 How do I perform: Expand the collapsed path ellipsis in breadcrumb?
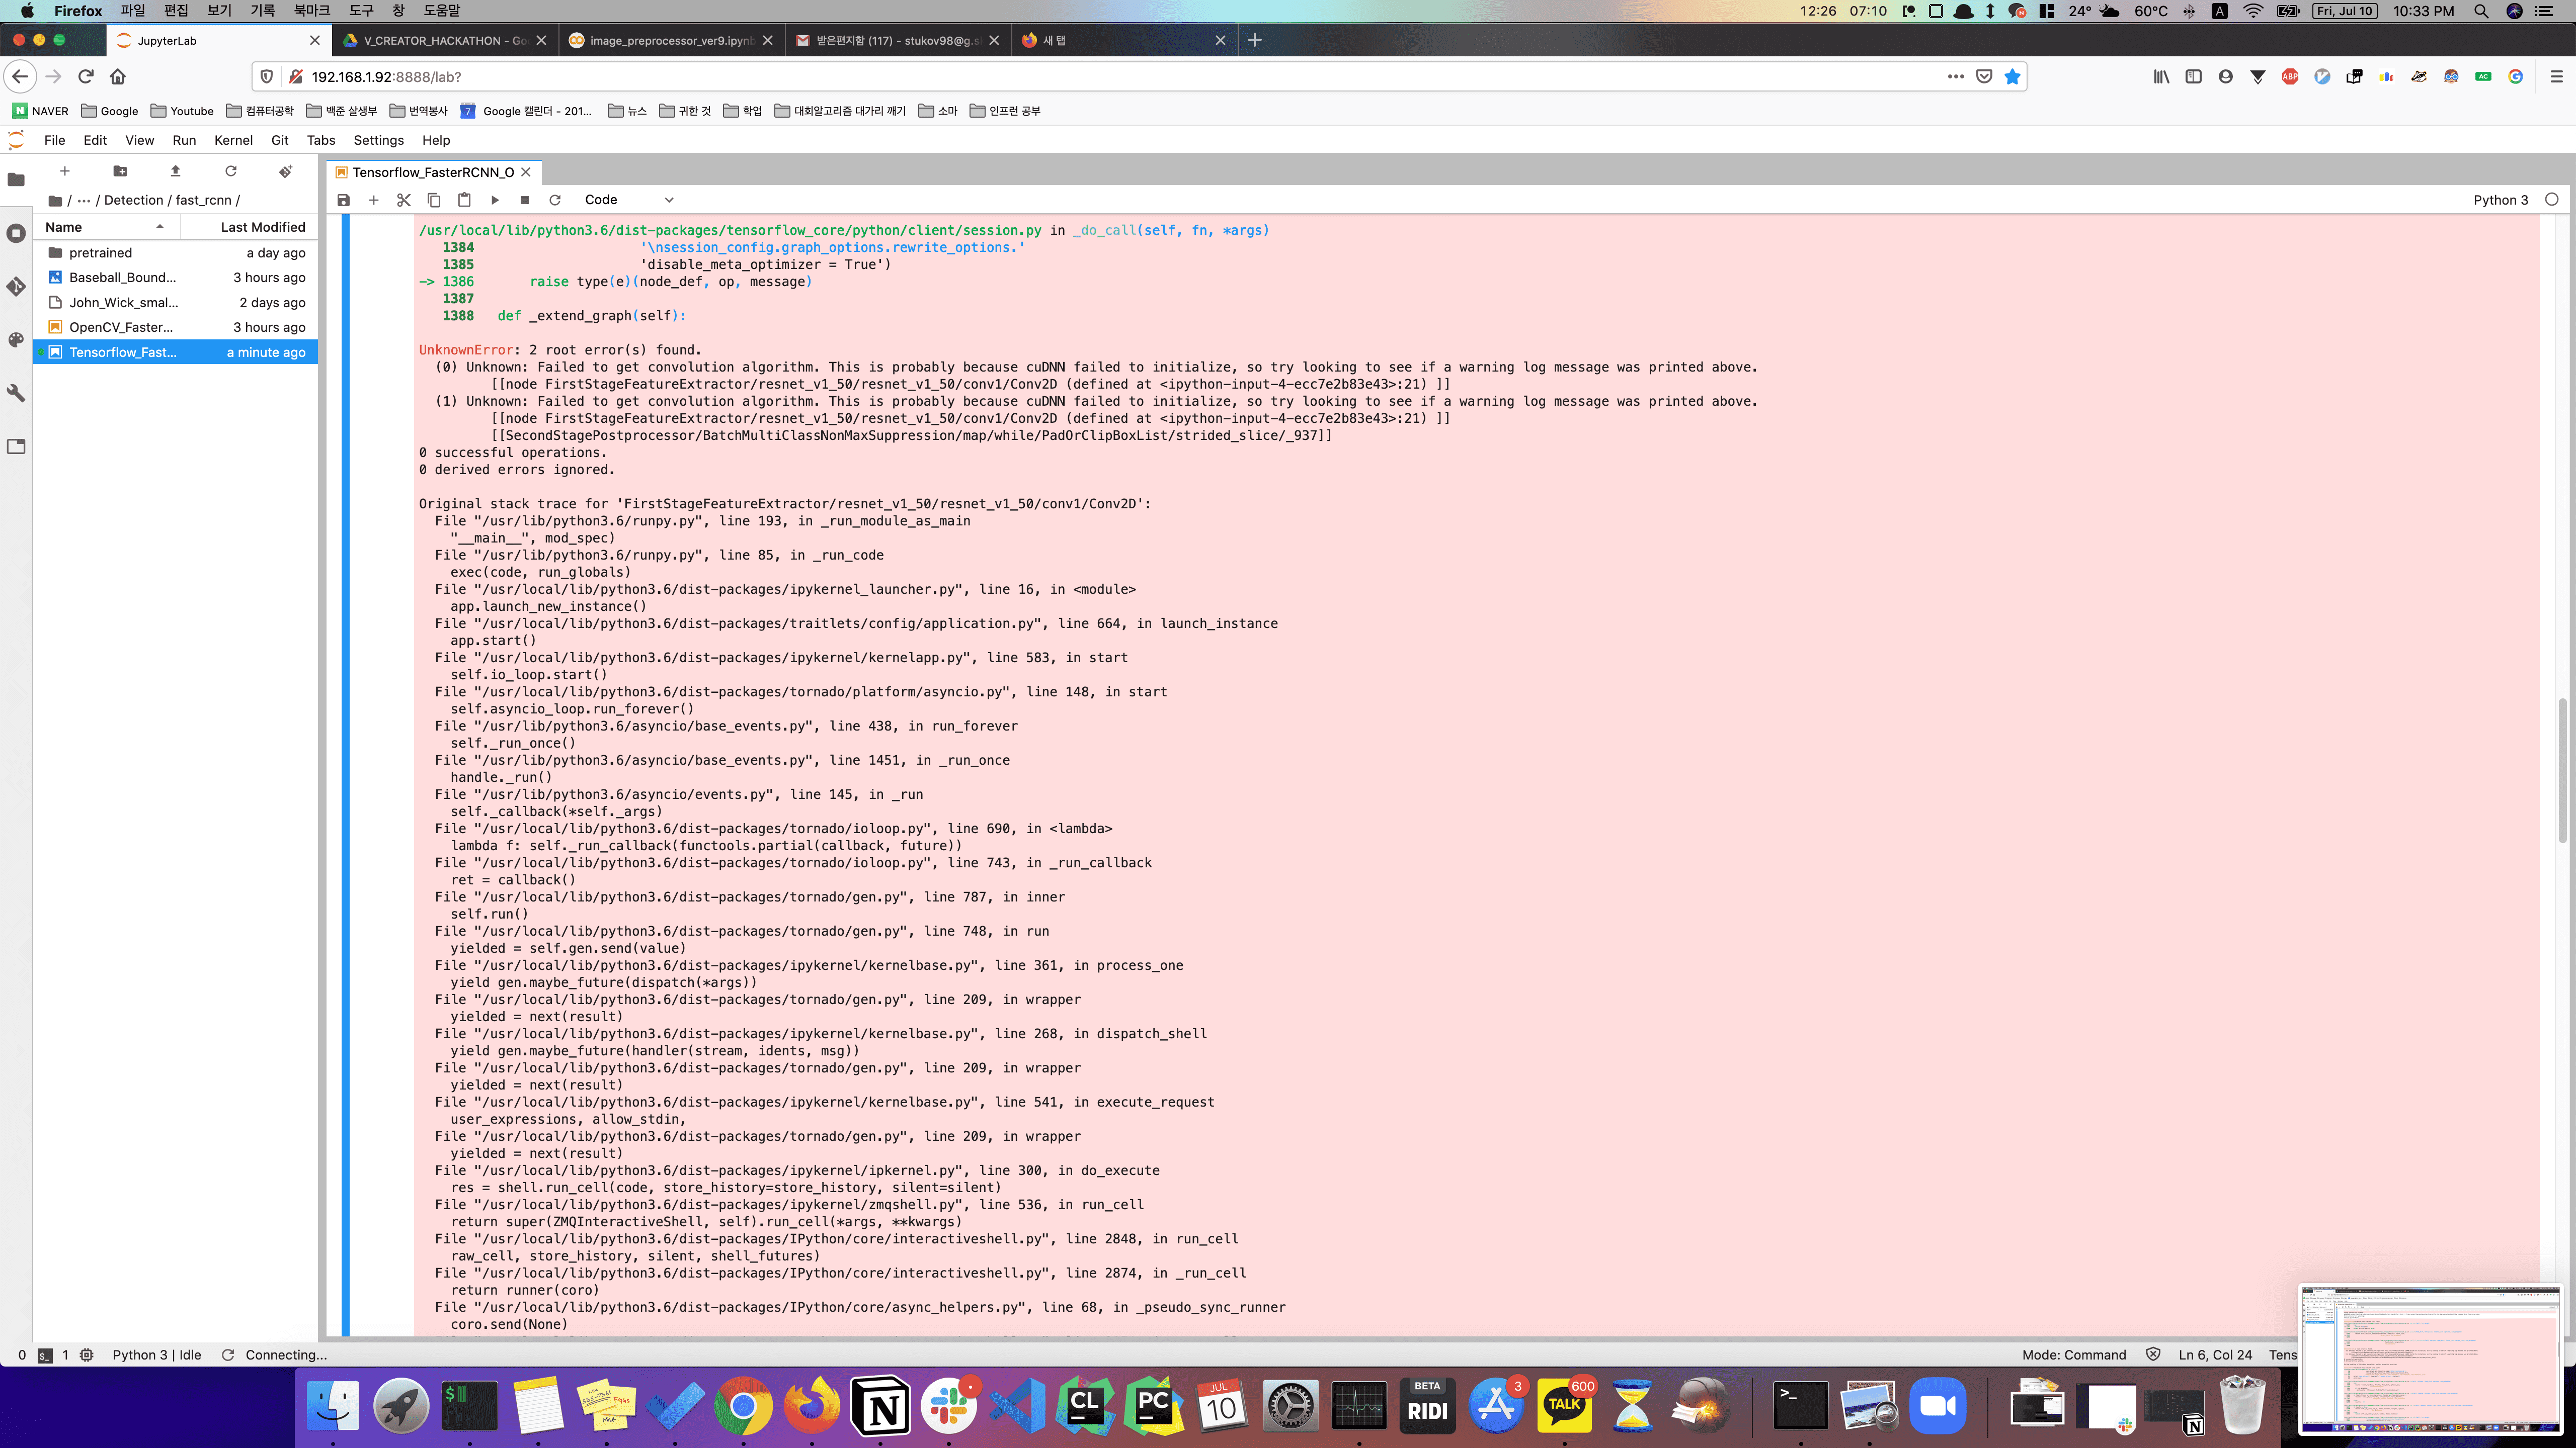pyautogui.click(x=84, y=200)
